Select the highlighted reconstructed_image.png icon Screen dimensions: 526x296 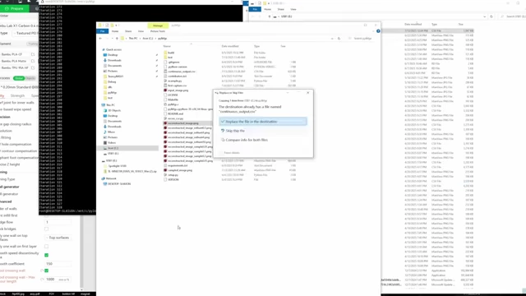[x=165, y=123]
